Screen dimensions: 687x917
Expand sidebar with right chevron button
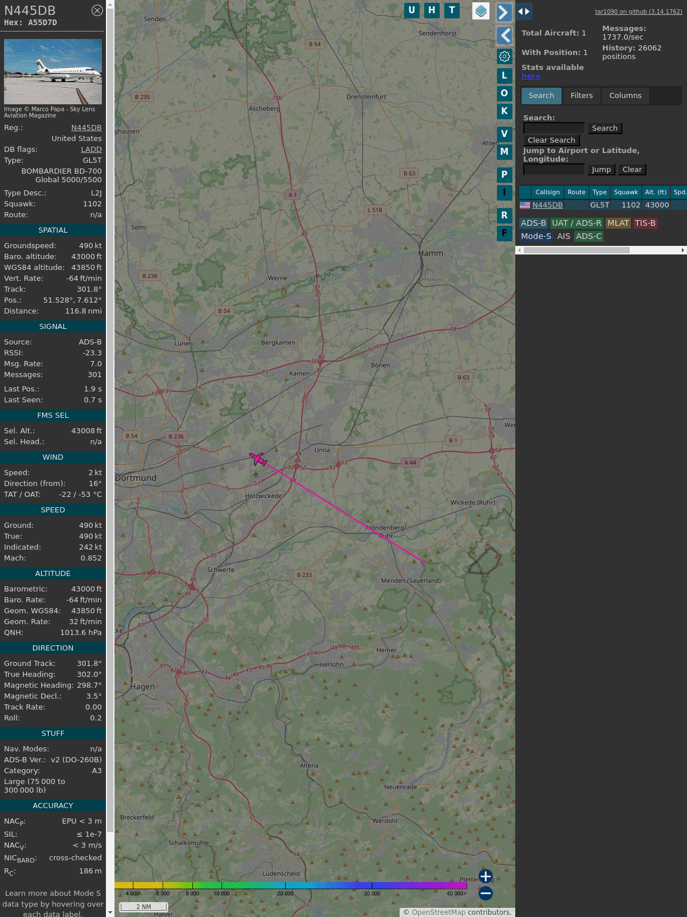tap(504, 13)
